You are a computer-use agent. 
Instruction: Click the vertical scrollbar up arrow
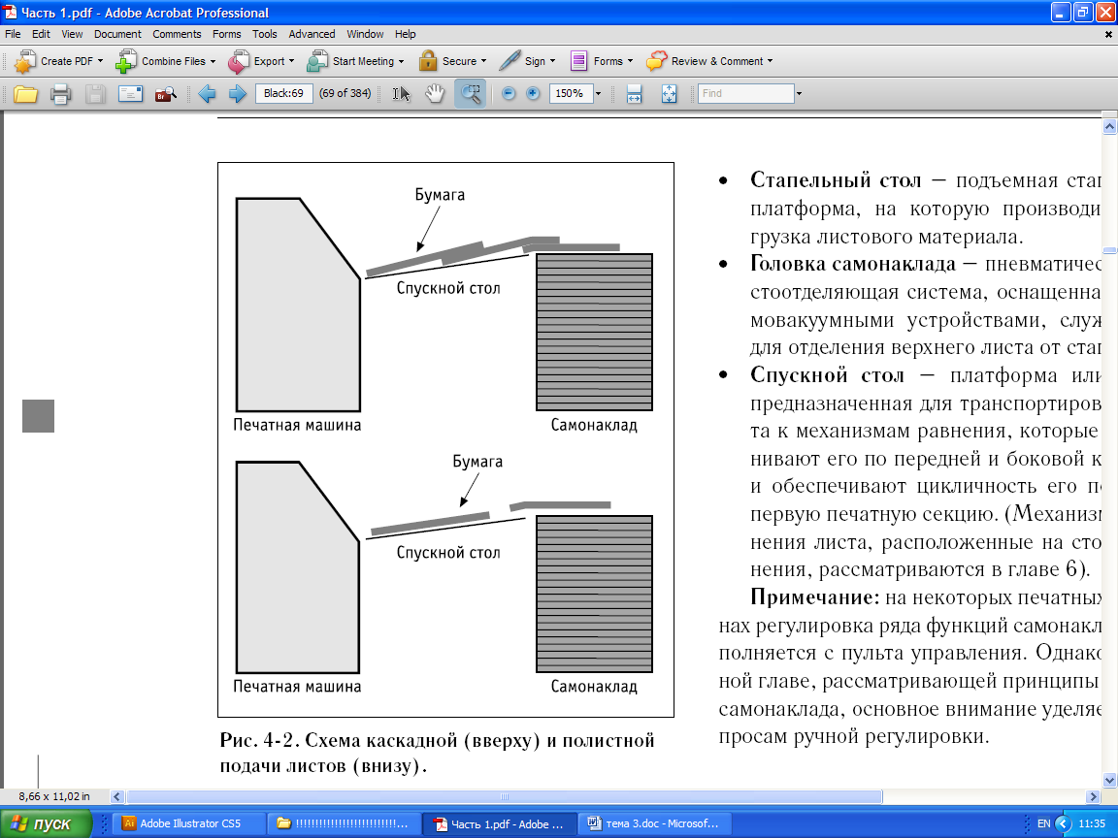1109,127
